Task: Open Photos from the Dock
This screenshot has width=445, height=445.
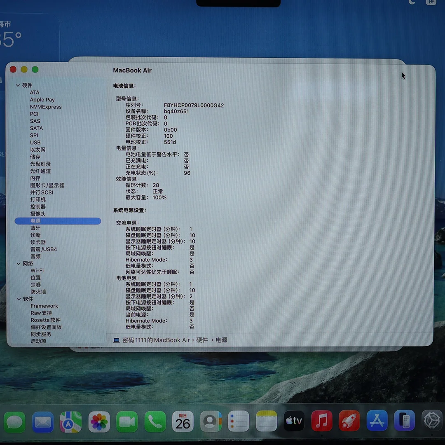Action: pos(99,422)
